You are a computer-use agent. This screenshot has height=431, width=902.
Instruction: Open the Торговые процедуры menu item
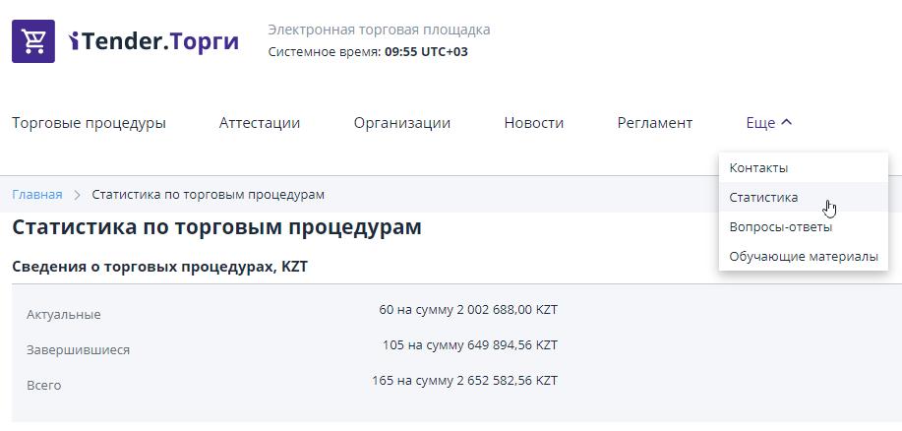[89, 123]
